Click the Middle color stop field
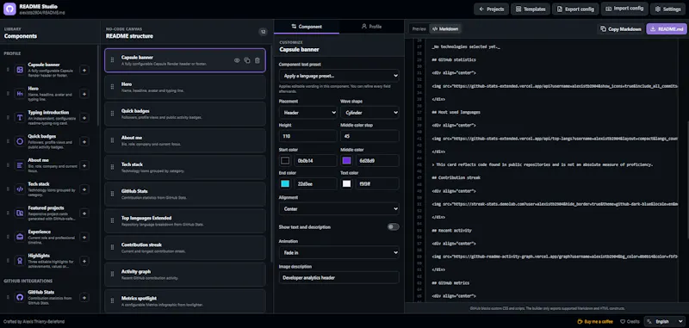The image size is (689, 328). [369, 136]
